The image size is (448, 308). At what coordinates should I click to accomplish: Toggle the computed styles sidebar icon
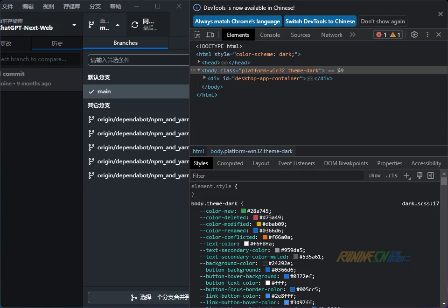(x=431, y=176)
